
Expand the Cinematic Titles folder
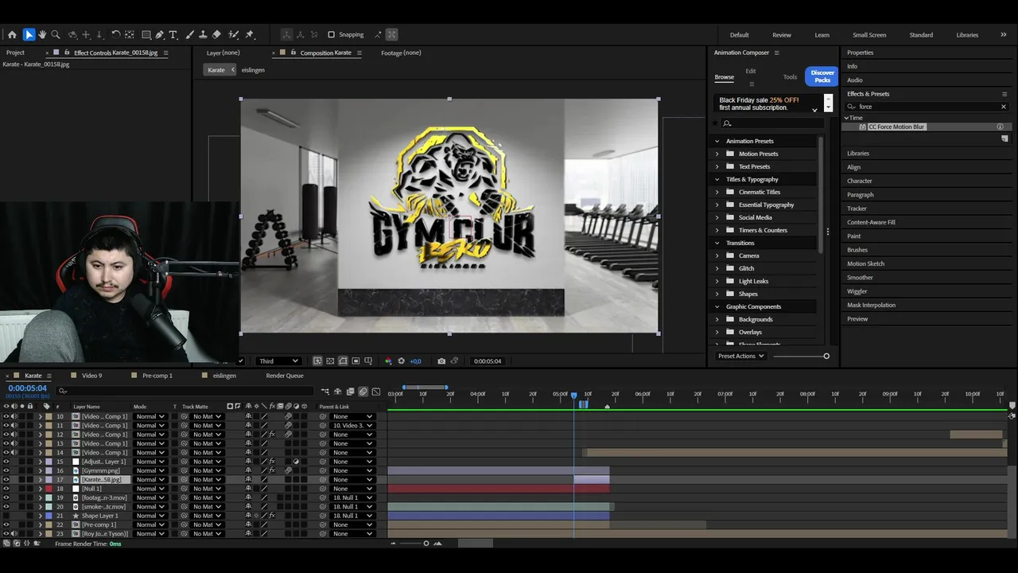click(x=717, y=192)
